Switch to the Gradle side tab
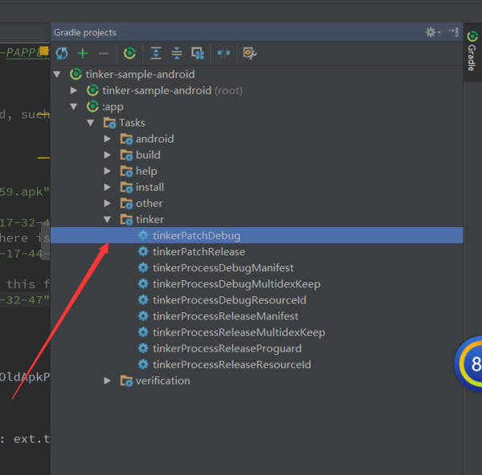Screen dimensions: 482x475 click(x=472, y=51)
